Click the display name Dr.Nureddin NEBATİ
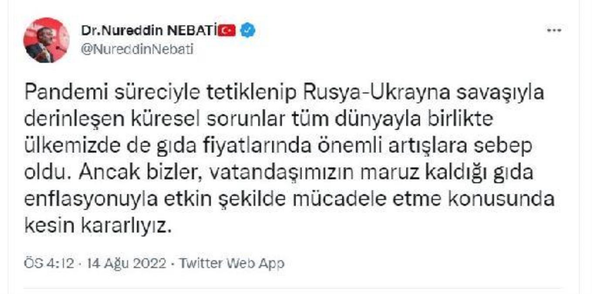Image resolution: width=592 pixels, height=294 pixels. (x=149, y=31)
